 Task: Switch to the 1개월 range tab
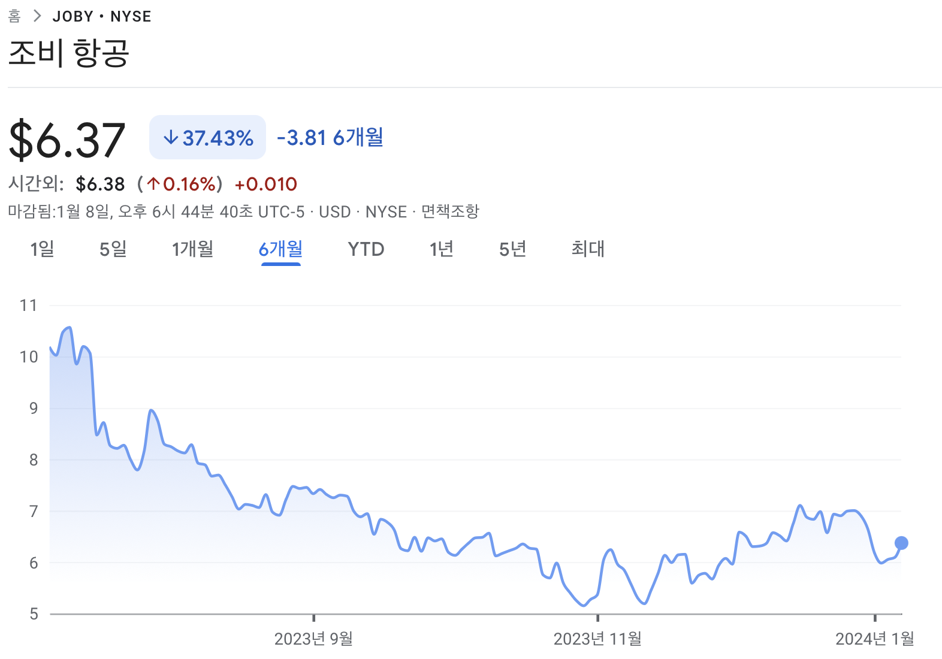(x=192, y=249)
